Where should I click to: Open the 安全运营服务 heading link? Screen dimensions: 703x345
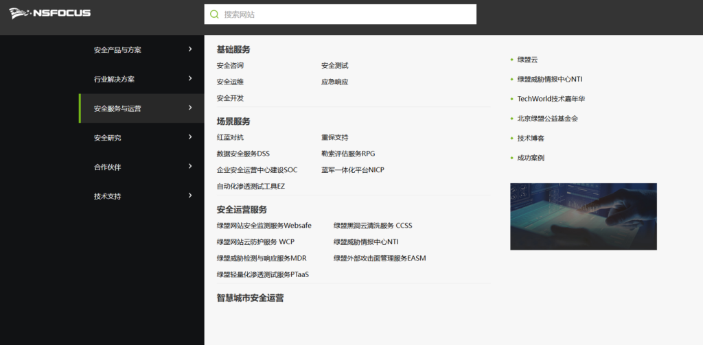tap(242, 209)
